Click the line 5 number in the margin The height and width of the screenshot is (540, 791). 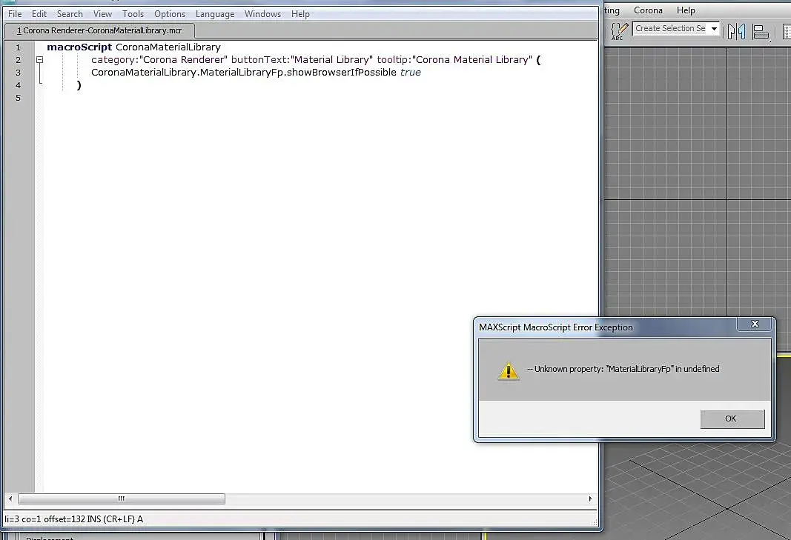click(18, 98)
